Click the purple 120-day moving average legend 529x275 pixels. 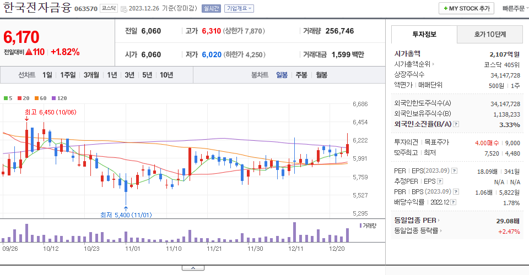60,98
